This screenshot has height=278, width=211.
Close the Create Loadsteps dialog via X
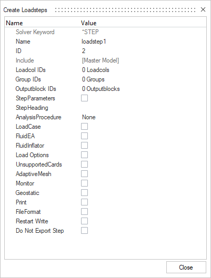pos(203,9)
